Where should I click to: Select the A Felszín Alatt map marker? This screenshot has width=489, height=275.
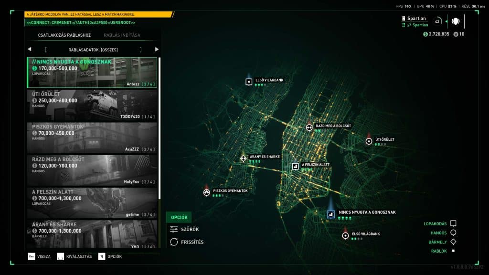(295, 166)
